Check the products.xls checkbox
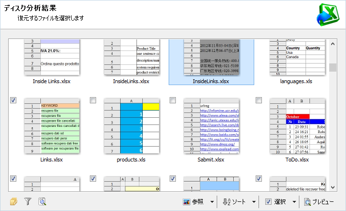Viewport: 346px width, 211px height. [x=93, y=100]
